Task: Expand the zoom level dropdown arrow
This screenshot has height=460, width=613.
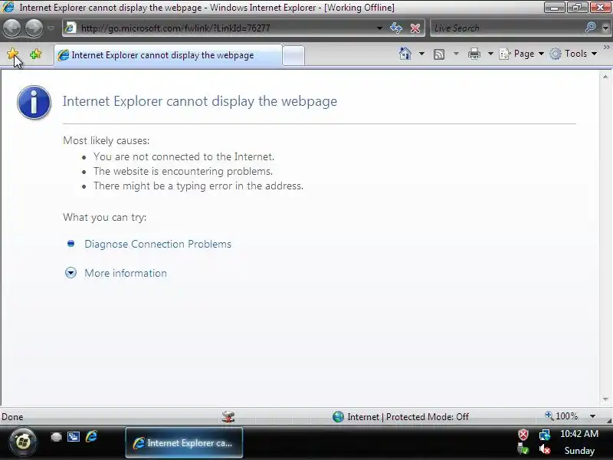Action: pyautogui.click(x=592, y=416)
